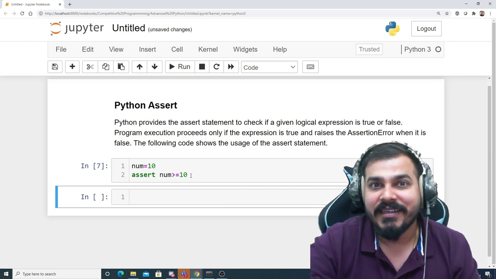Open the View menu

click(x=116, y=49)
